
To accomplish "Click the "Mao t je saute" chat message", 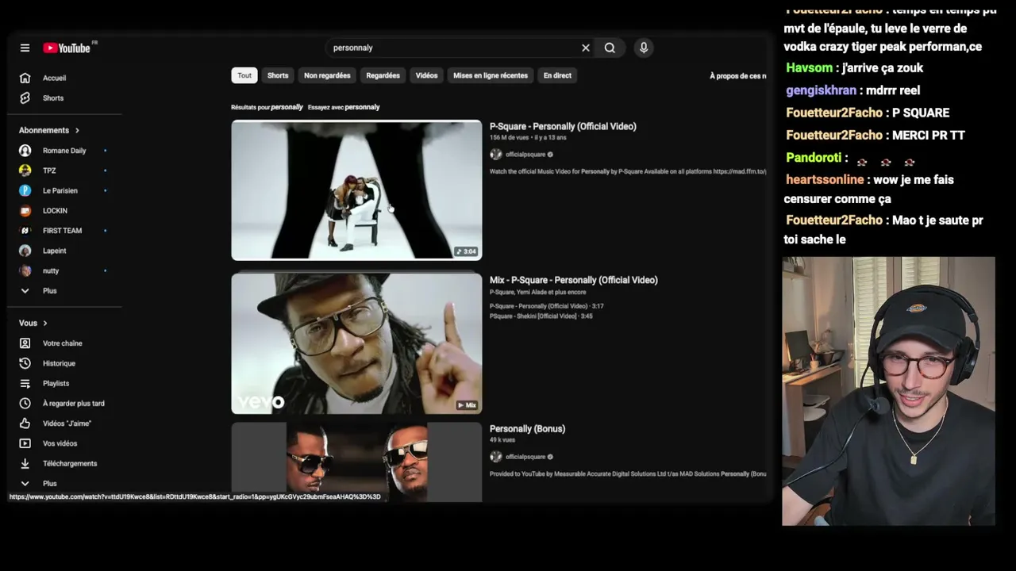I will coord(884,229).
